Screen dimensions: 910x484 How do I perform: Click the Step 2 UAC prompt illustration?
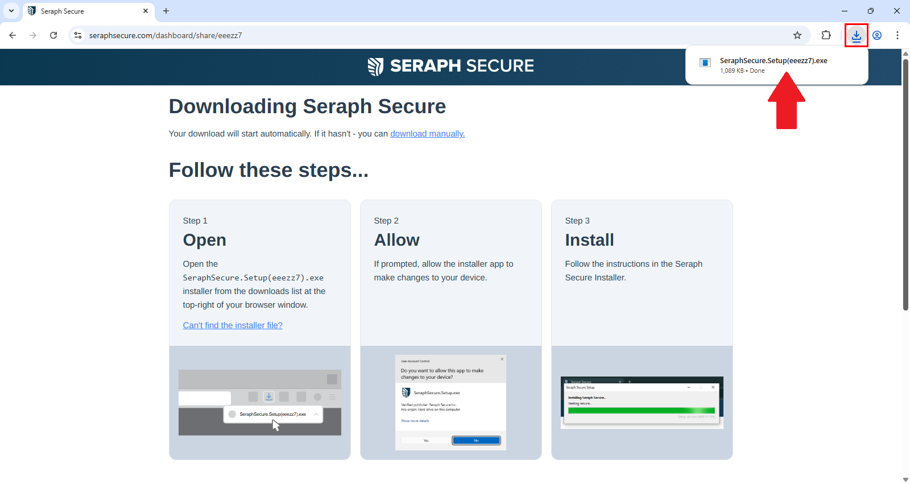point(450,403)
